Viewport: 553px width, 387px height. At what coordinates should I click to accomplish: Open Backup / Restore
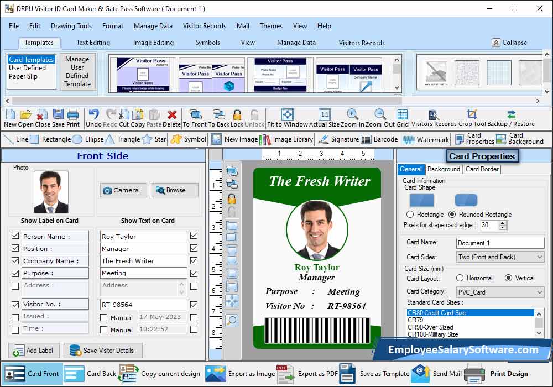pos(512,114)
